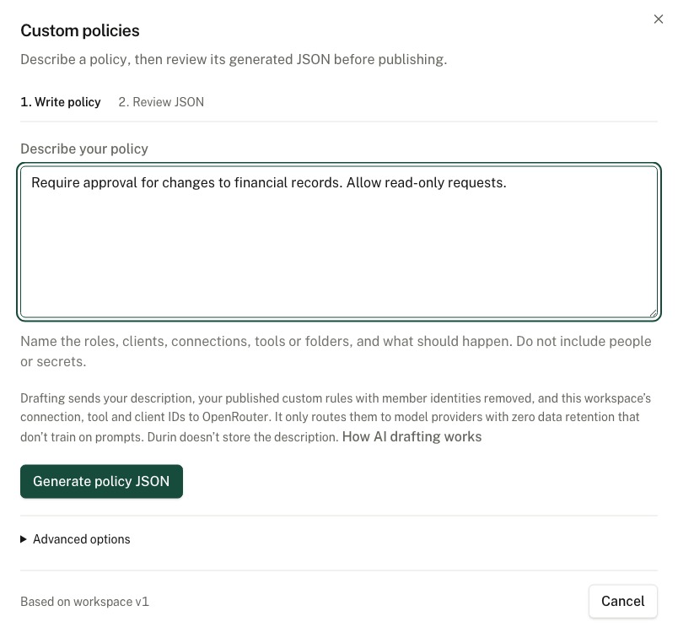Click the Generate policy JSON button
678x638 pixels.
pos(101,481)
